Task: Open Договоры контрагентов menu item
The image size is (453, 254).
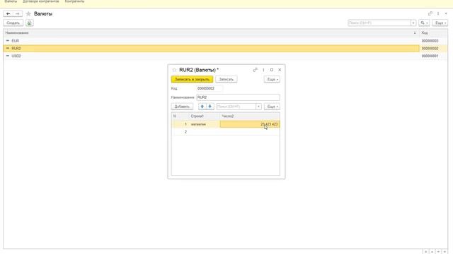Action: (41, 1)
